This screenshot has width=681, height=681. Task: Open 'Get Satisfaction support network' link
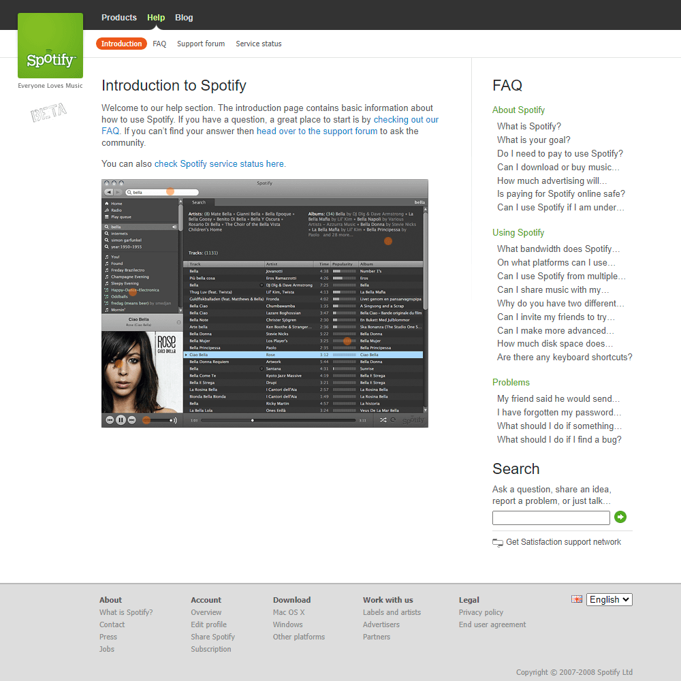564,542
